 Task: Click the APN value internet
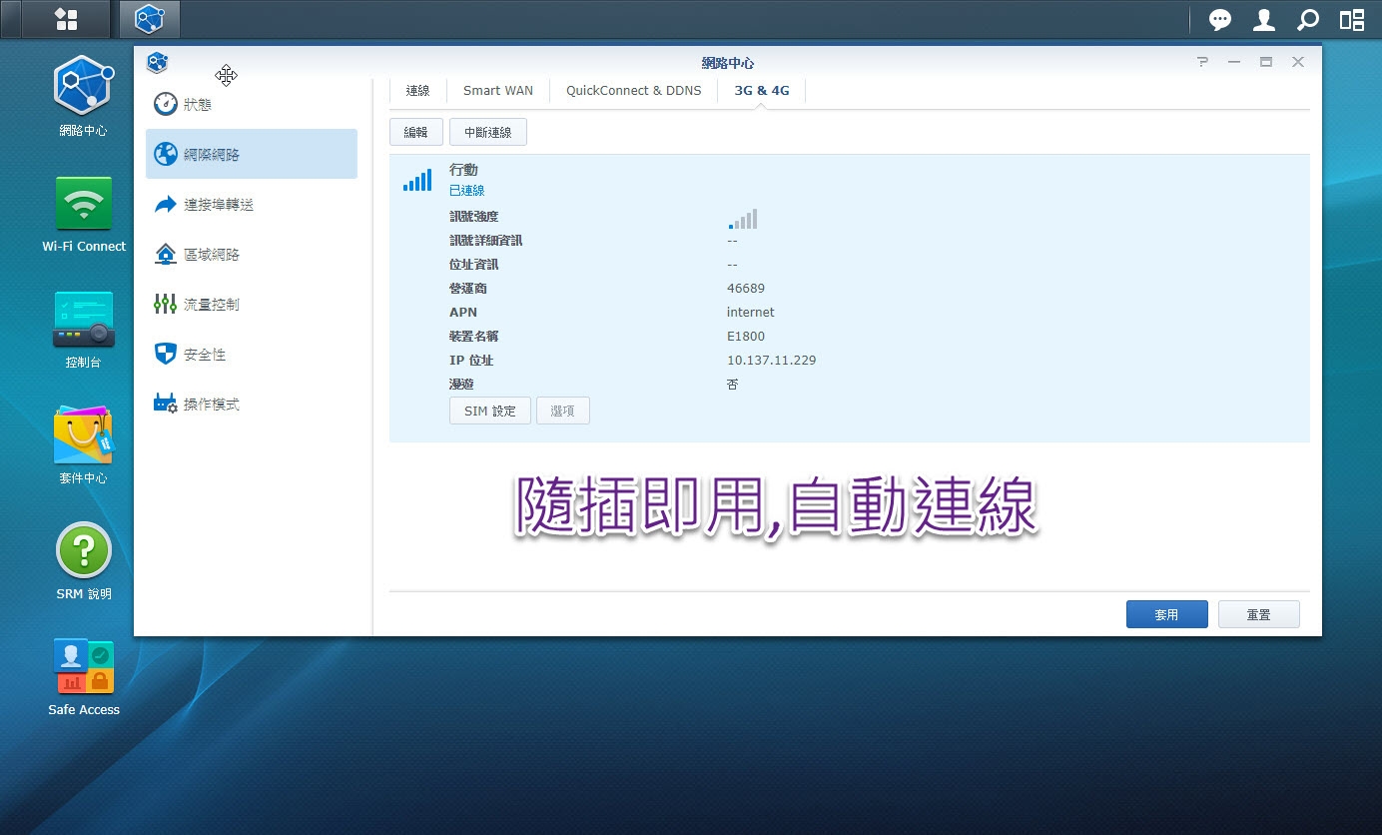pyautogui.click(x=751, y=312)
